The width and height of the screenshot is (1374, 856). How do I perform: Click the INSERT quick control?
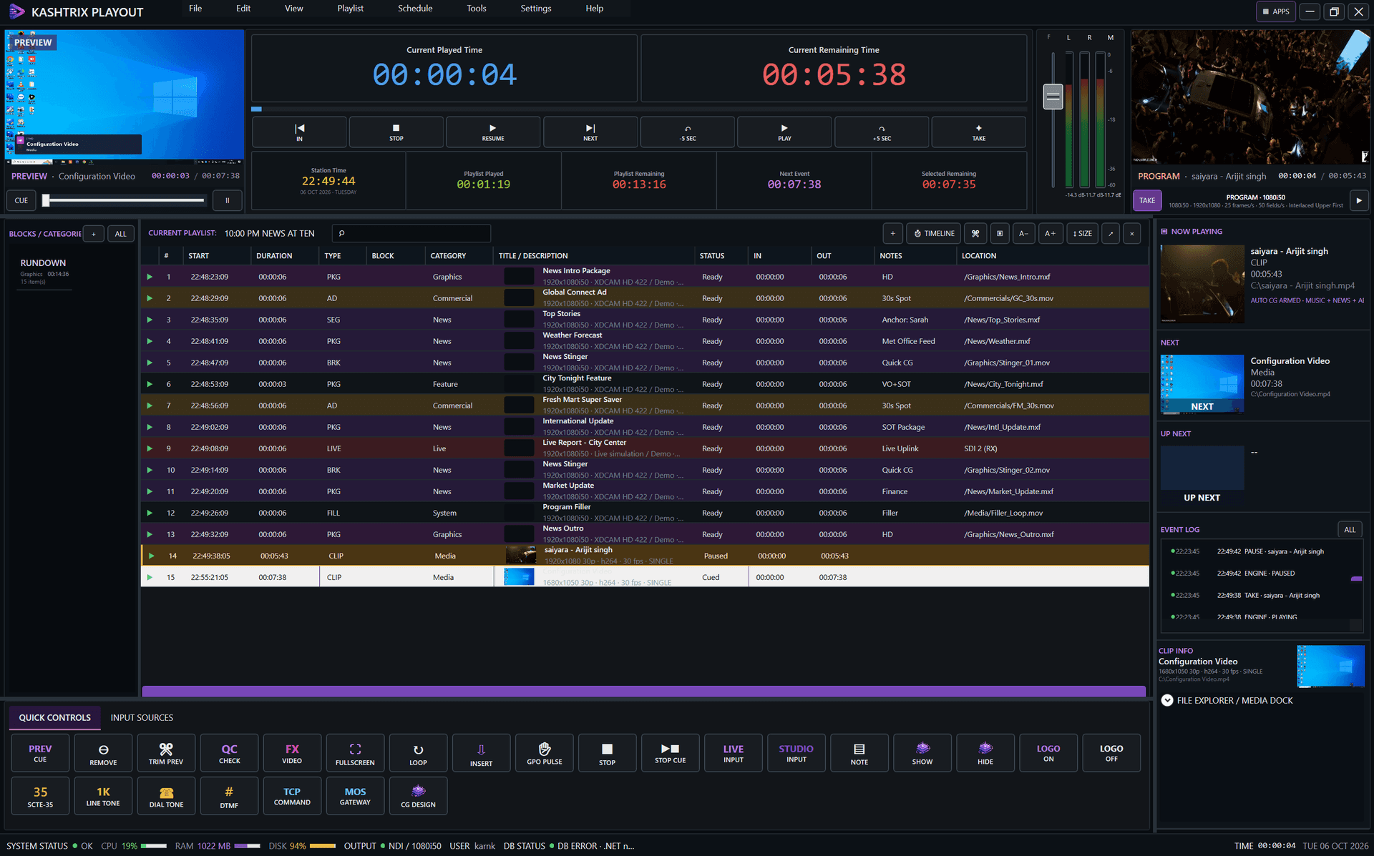[x=481, y=753]
